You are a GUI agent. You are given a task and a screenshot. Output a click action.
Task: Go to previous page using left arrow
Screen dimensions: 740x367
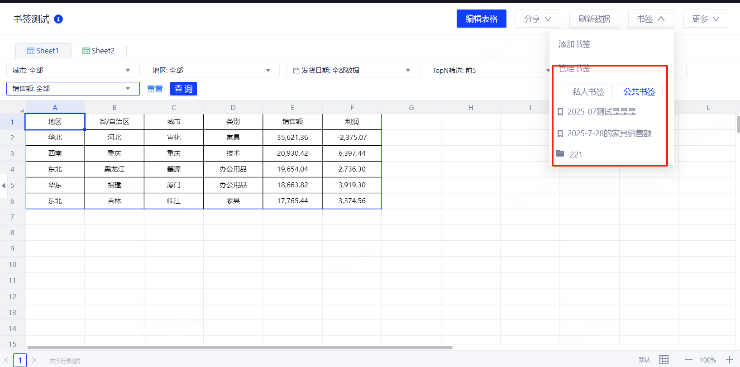pyautogui.click(x=6, y=360)
